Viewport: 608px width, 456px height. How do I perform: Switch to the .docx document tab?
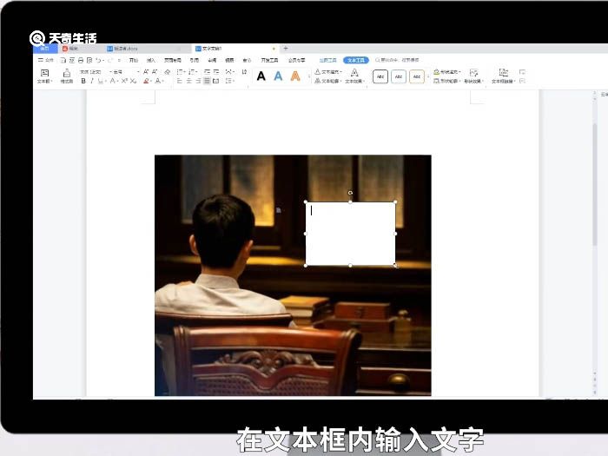(x=144, y=49)
